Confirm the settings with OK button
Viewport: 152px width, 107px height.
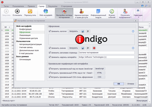pyautogui.click(x=119, y=84)
